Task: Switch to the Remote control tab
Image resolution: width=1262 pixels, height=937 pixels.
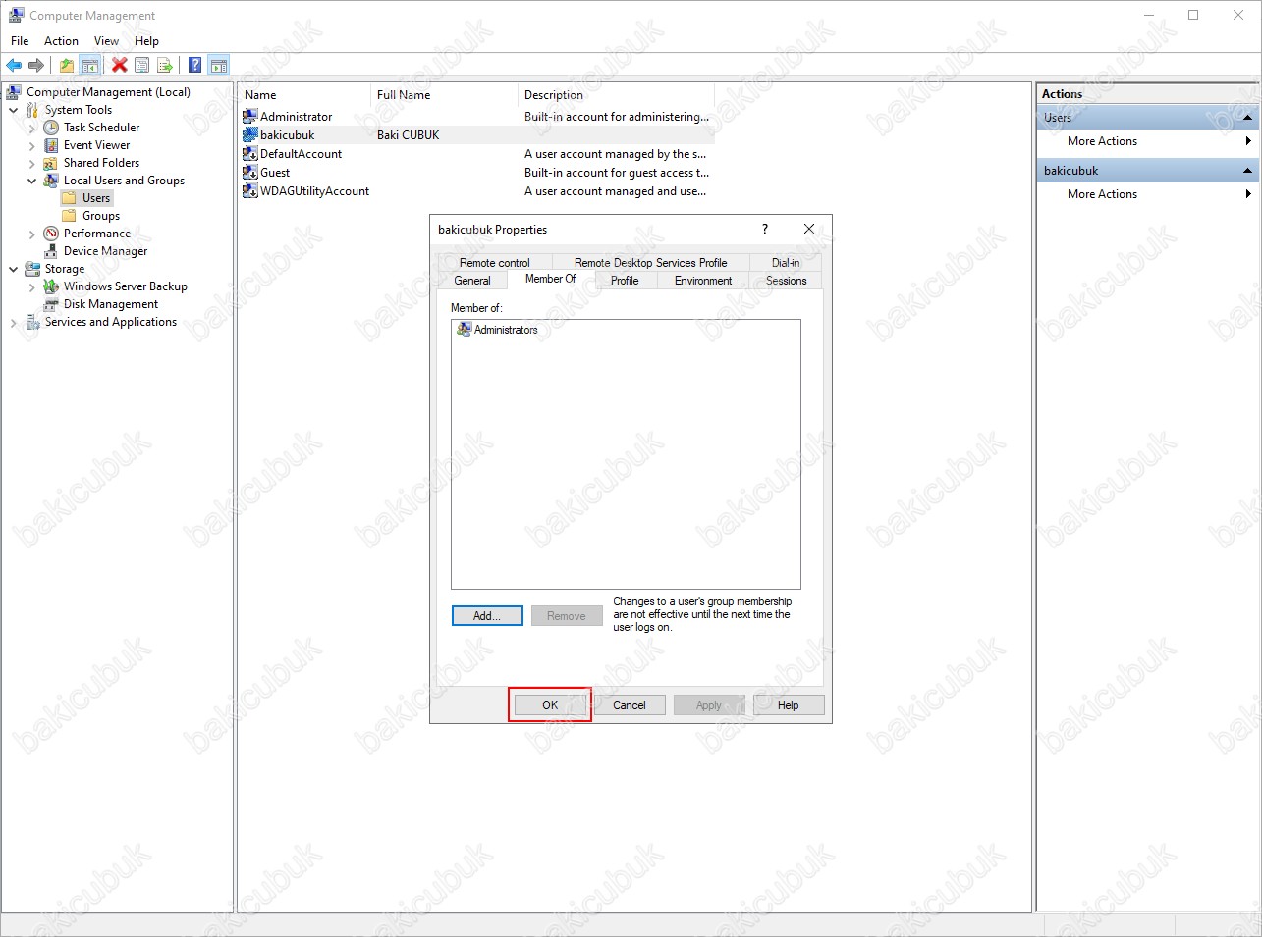Action: tap(494, 263)
